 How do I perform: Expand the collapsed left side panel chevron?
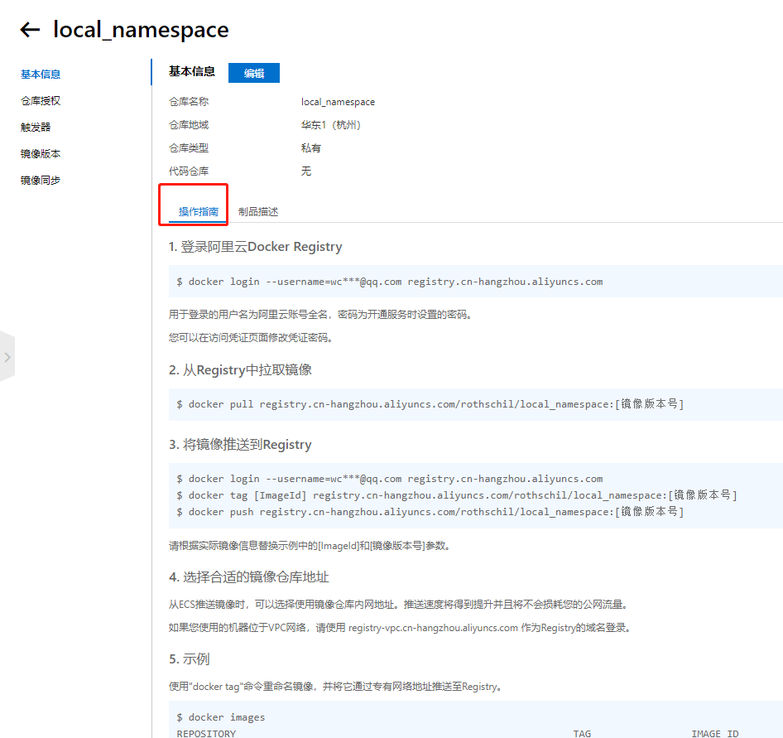click(x=7, y=357)
